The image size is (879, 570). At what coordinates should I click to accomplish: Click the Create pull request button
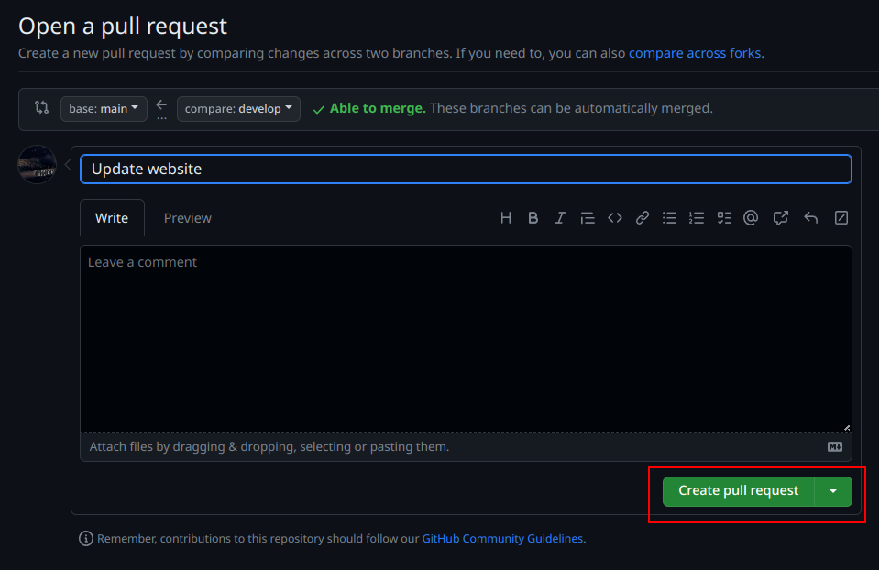click(x=738, y=491)
